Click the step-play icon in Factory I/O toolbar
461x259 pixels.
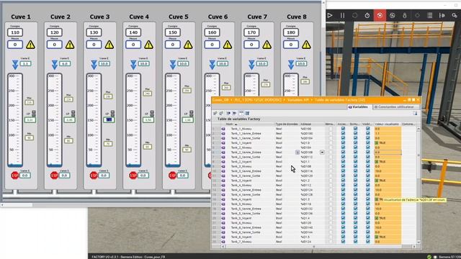[442, 15]
